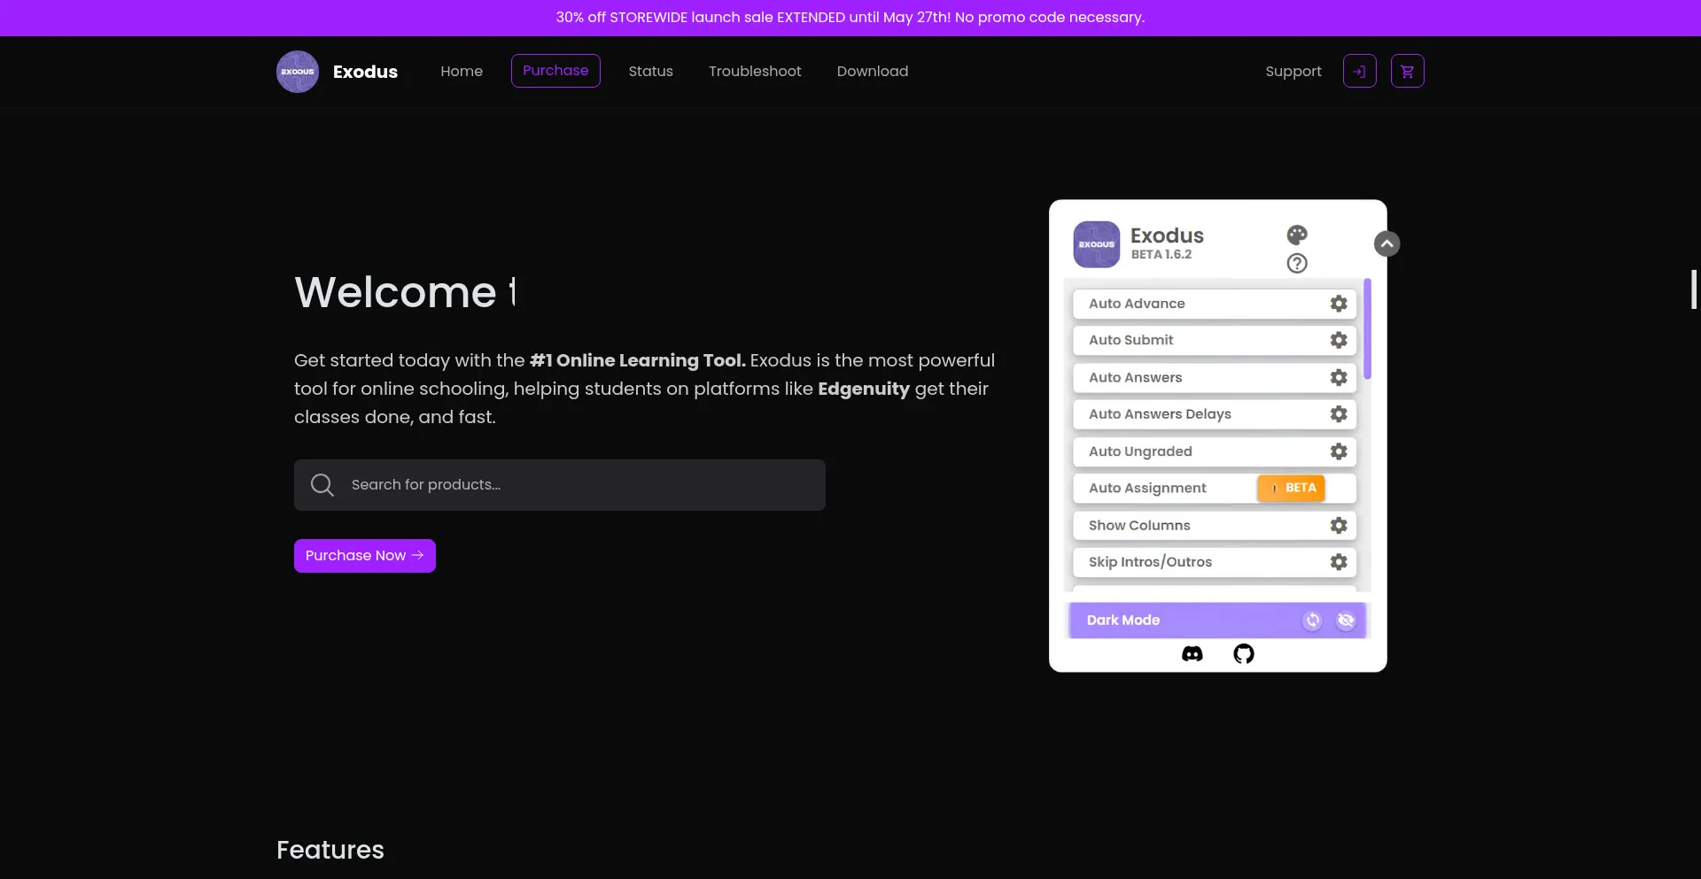Screen dimensions: 1701x879
Task: Toggle the Auto Answers option
Action: tap(1215, 377)
